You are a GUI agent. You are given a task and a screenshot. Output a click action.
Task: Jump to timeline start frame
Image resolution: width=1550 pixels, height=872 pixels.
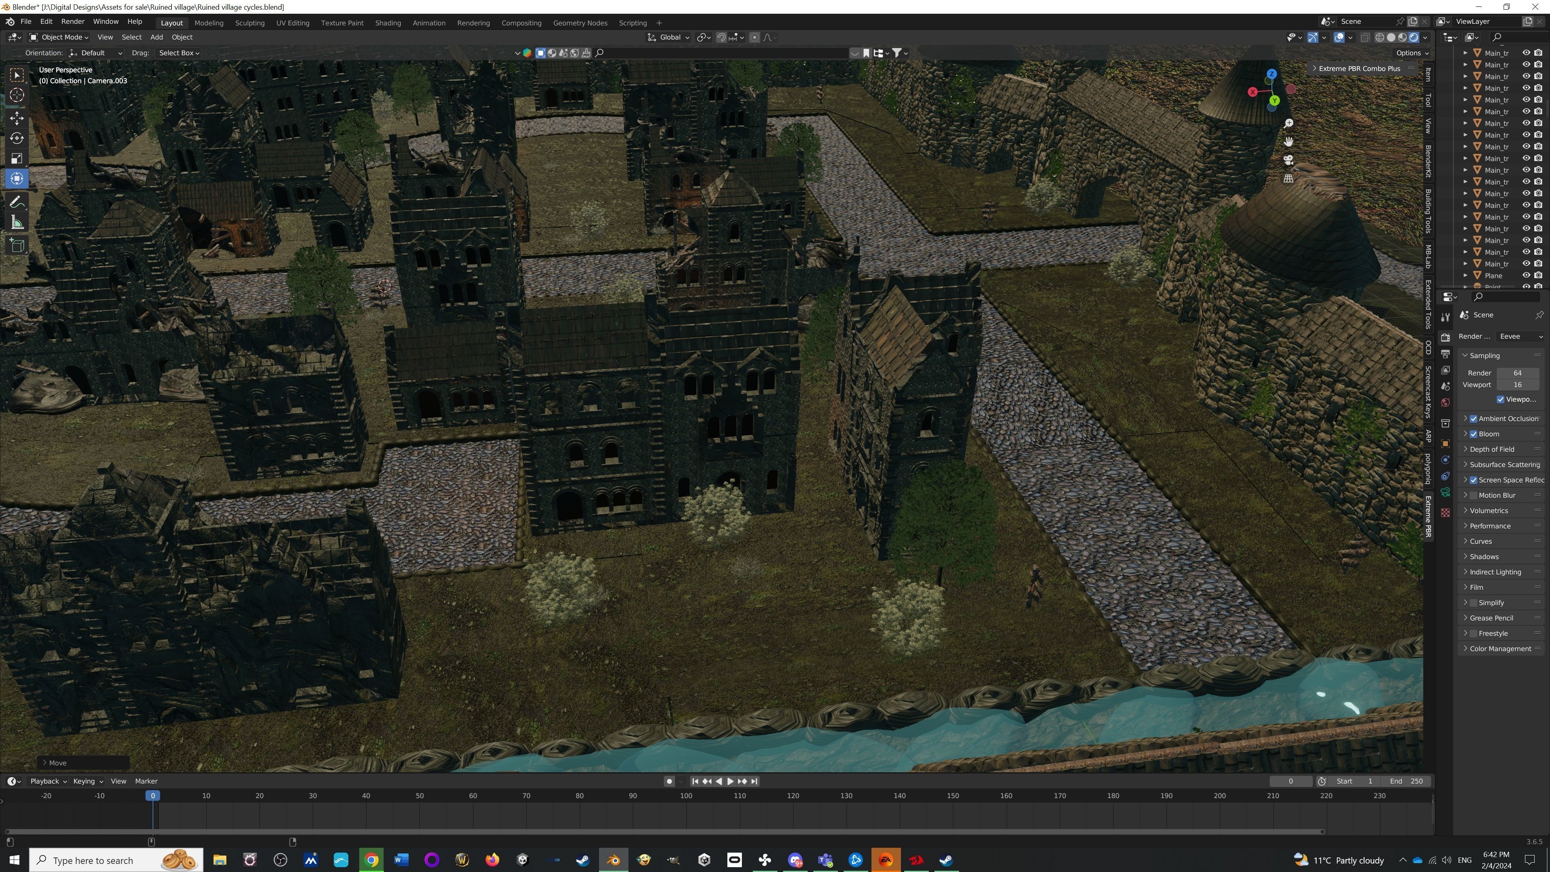pos(695,781)
